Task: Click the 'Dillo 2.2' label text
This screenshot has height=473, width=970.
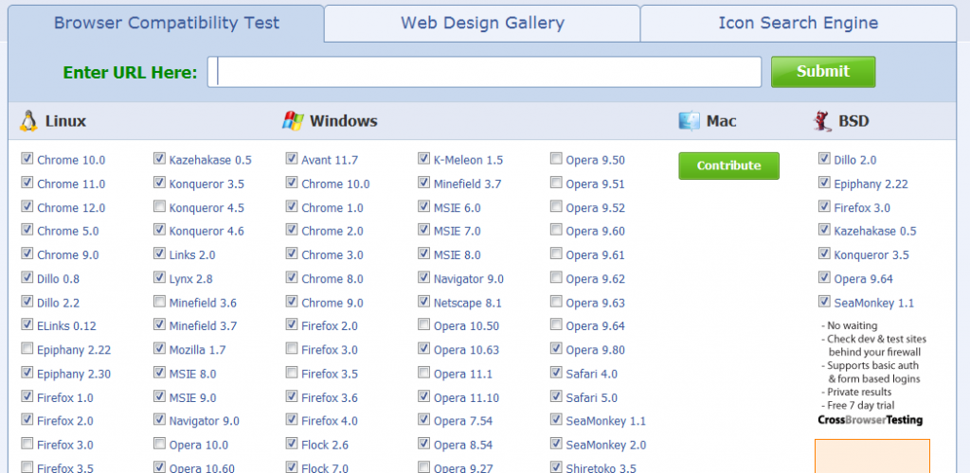Action: (58, 303)
